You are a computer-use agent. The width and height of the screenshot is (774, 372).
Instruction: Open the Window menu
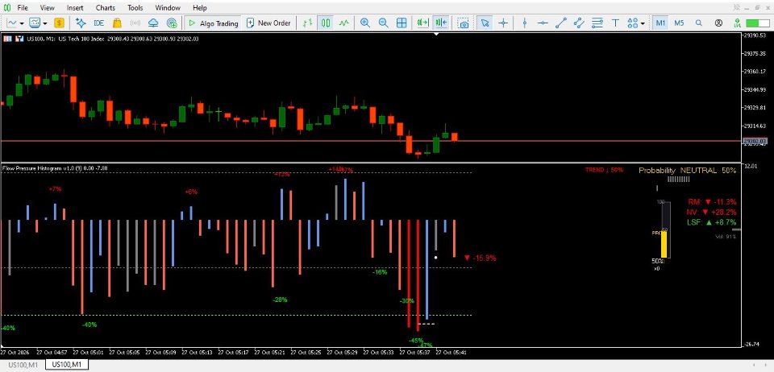click(168, 8)
